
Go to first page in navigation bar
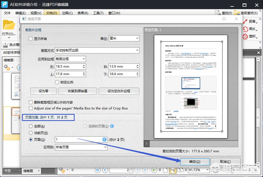tap(98, 170)
